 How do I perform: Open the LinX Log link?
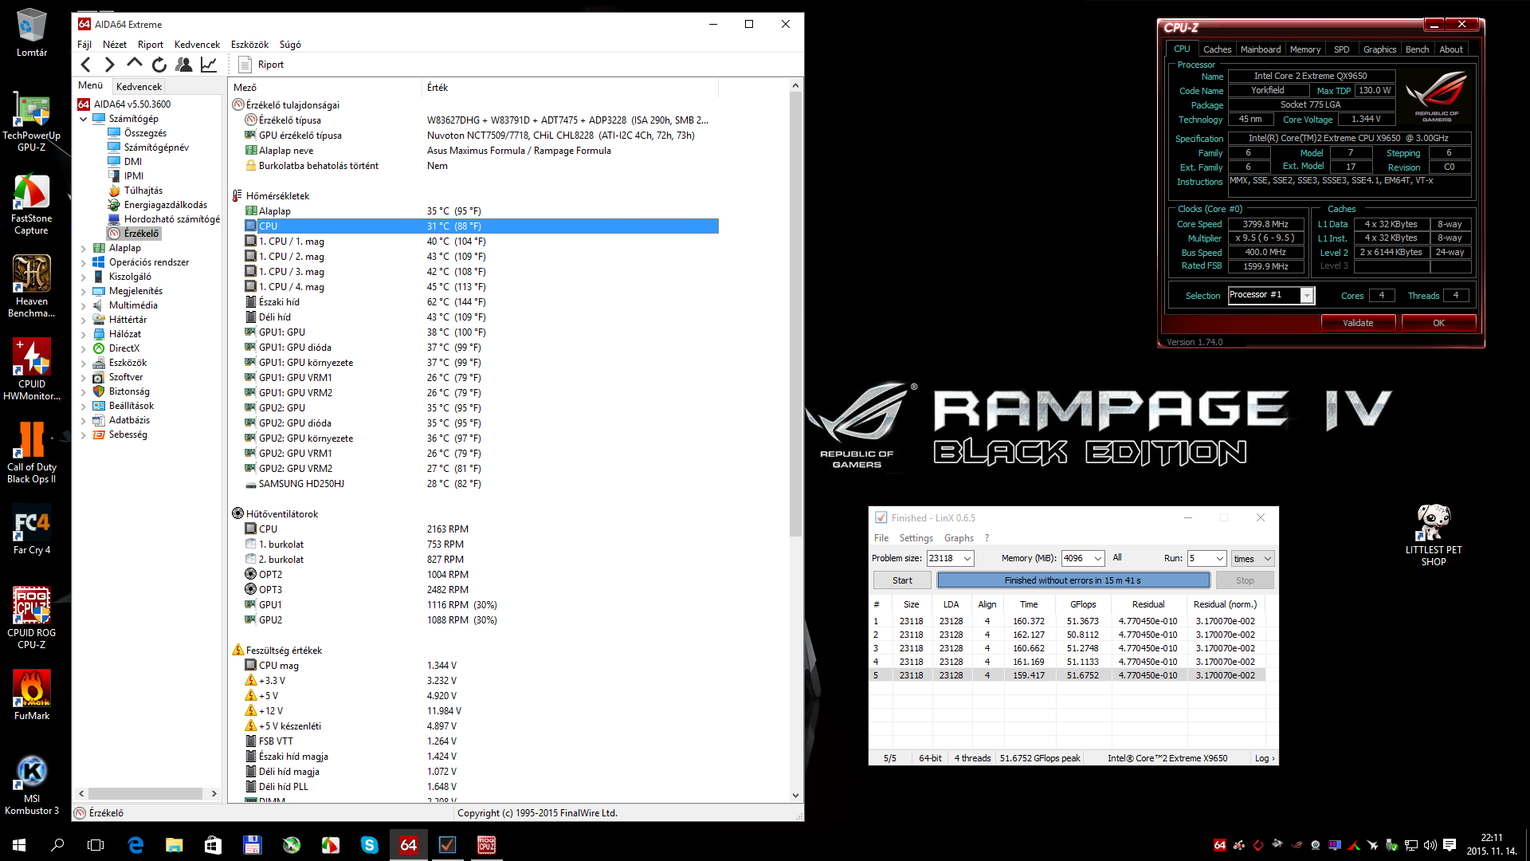click(x=1265, y=758)
